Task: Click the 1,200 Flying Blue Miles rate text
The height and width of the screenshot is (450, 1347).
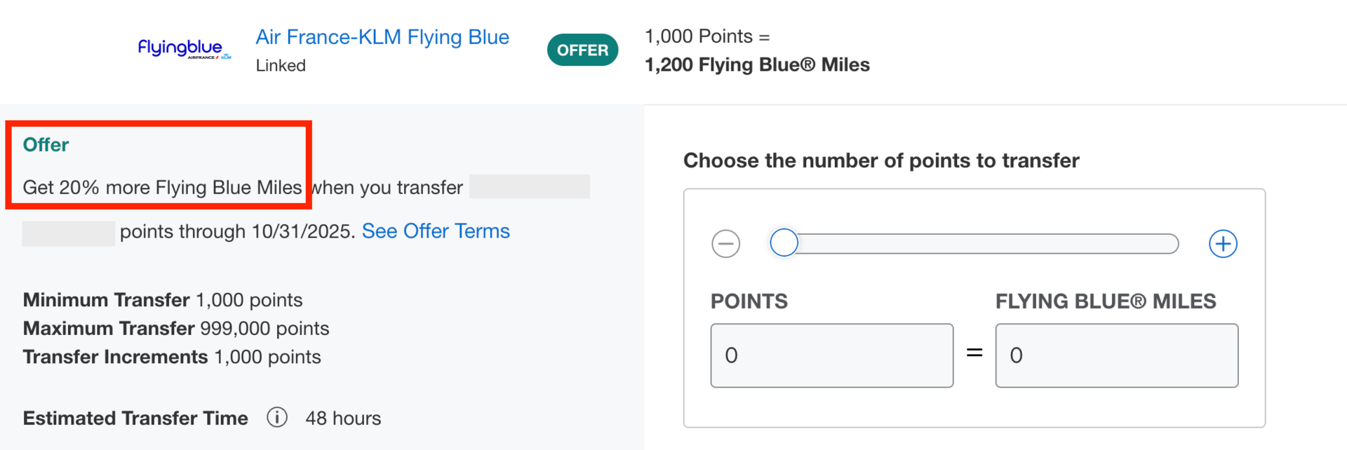Action: coord(757,65)
